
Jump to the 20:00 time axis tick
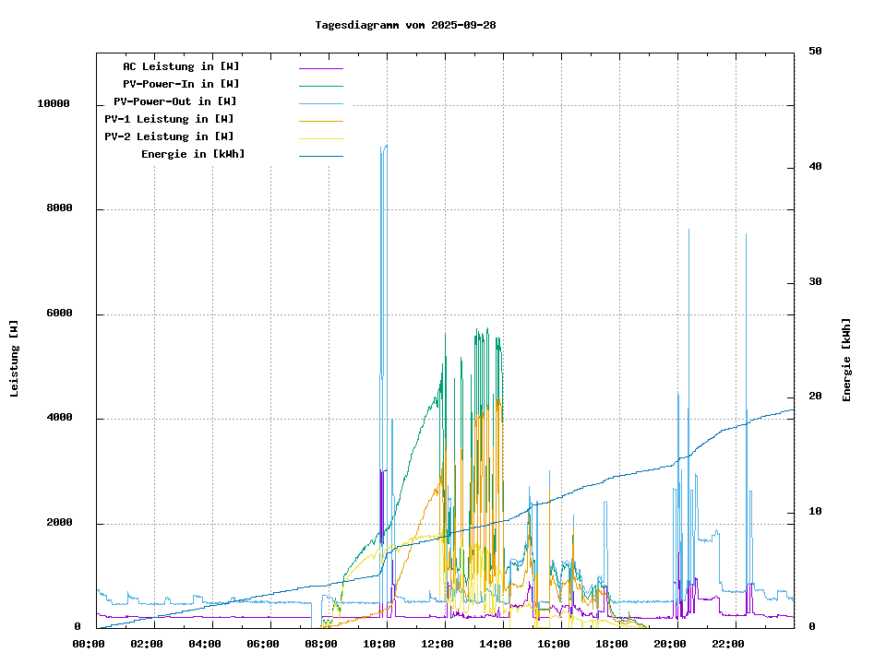click(671, 644)
